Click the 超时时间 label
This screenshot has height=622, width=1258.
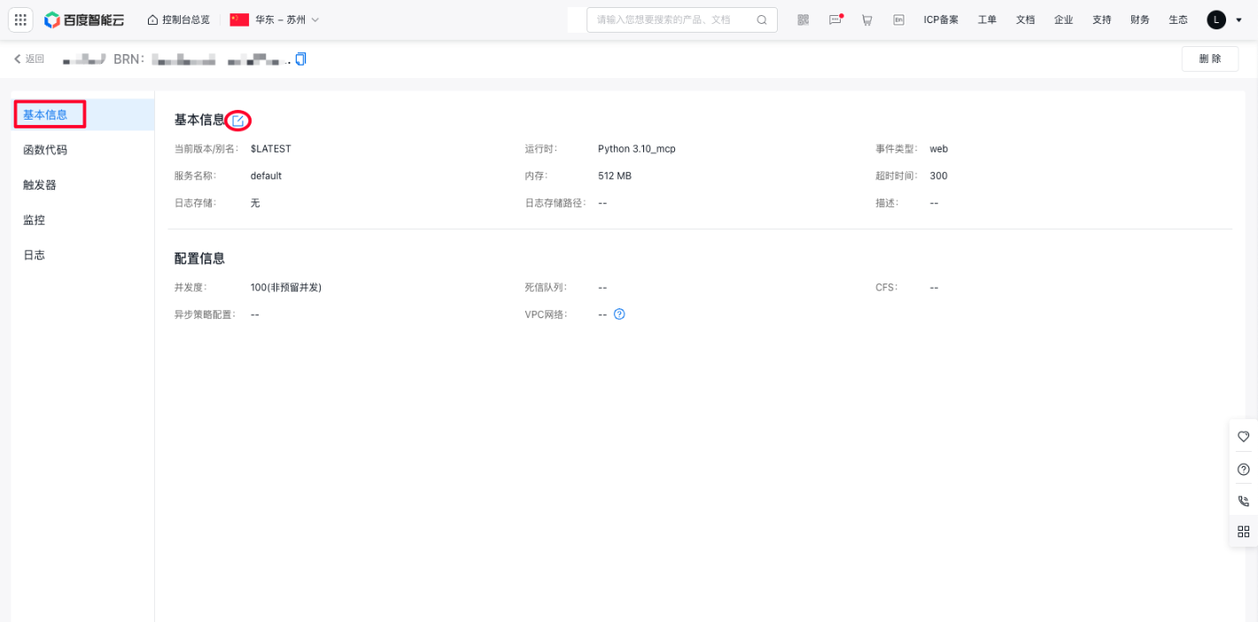tap(897, 176)
